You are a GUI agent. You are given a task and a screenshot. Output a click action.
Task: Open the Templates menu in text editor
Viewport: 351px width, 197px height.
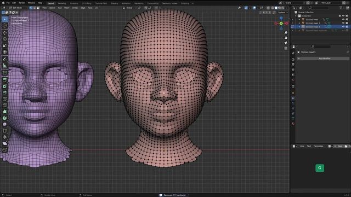[x=318, y=146]
